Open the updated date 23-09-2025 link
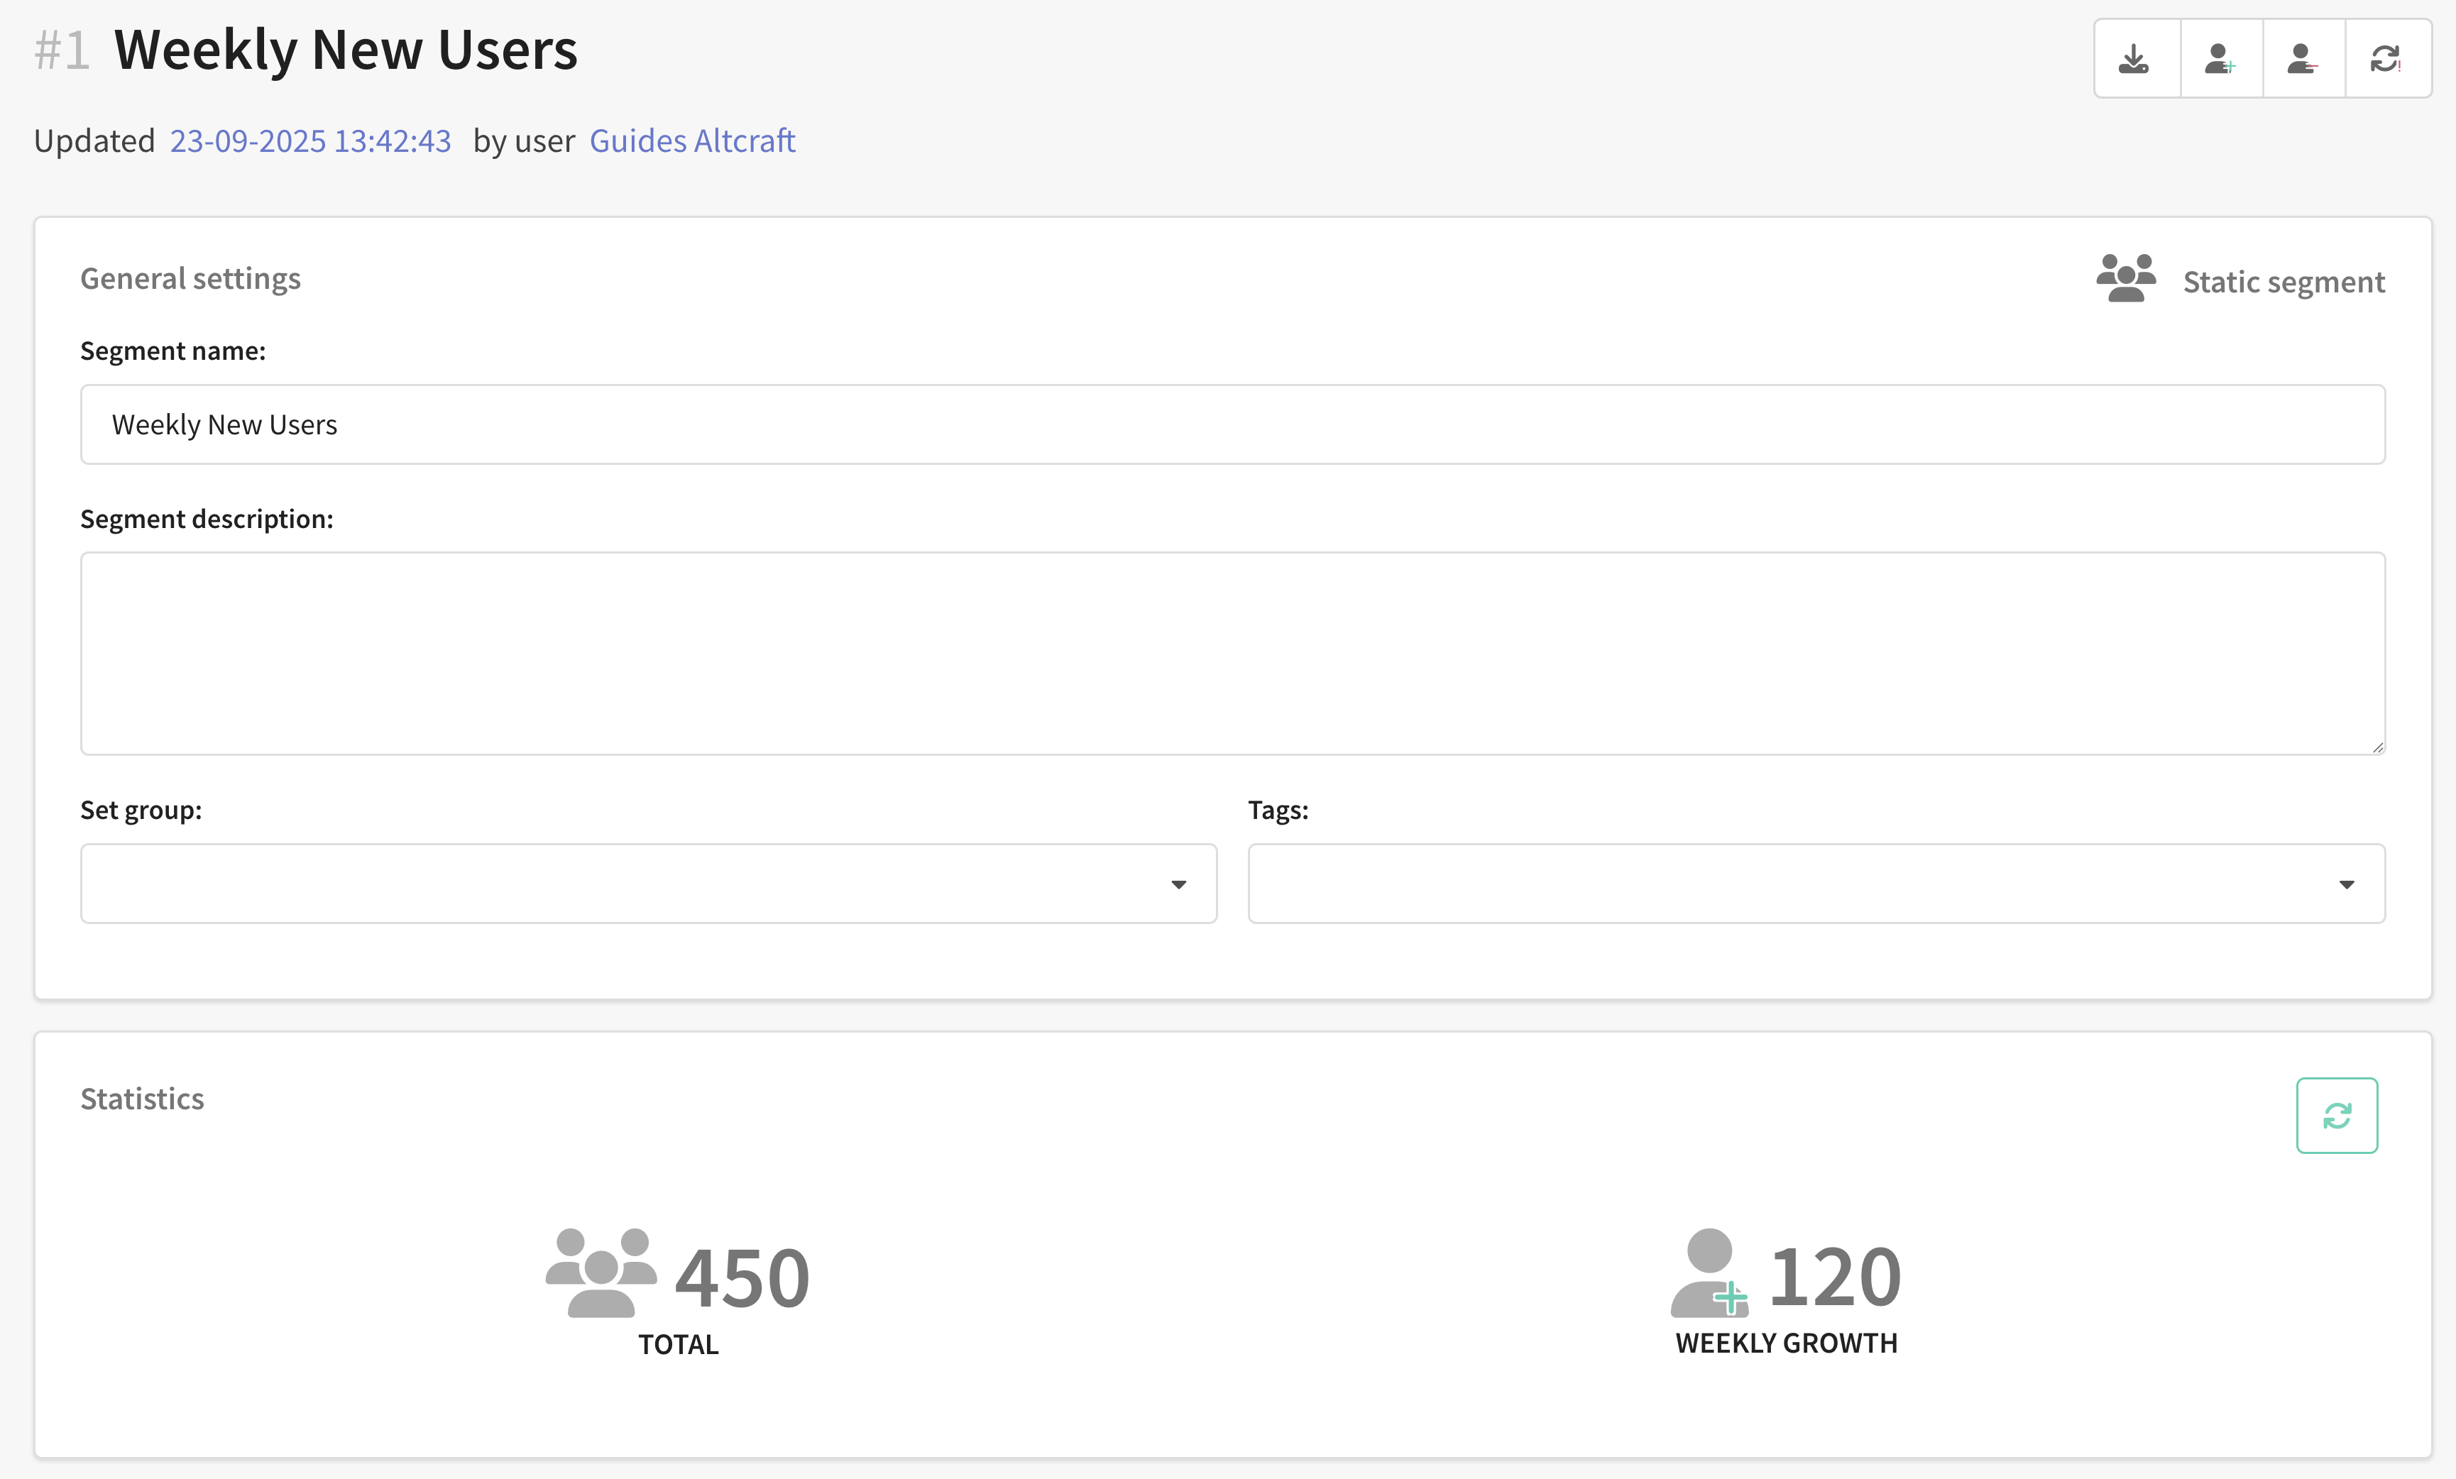The height and width of the screenshot is (1479, 2456). [310, 141]
